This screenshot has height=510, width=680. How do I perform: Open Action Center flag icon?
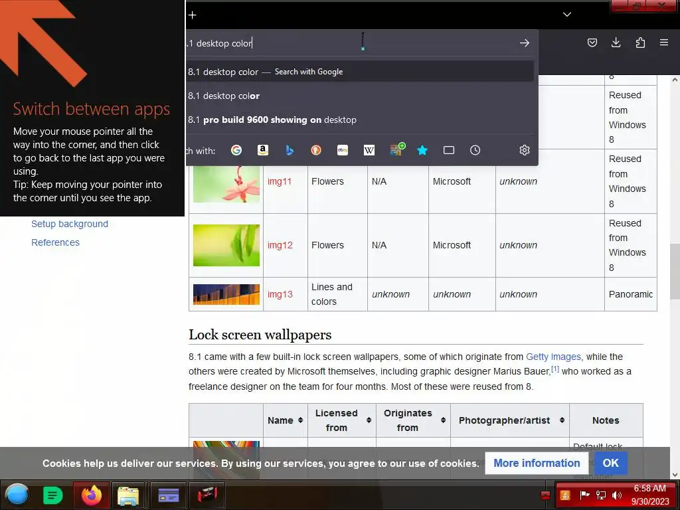[x=584, y=495]
